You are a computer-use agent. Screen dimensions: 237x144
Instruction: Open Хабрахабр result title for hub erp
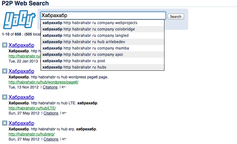coord(21,123)
